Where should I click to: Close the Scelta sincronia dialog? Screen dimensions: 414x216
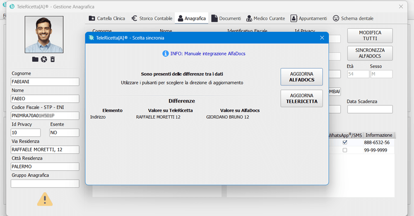pyautogui.click(x=322, y=38)
